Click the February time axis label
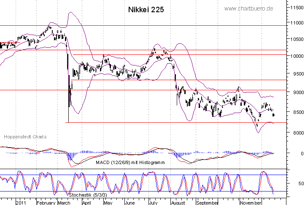 (46, 202)
